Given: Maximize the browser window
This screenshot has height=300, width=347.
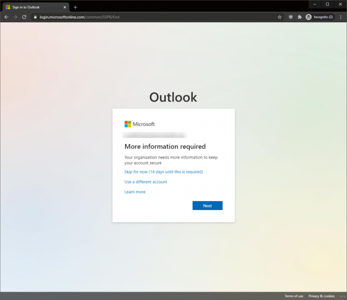Looking at the screenshot, I should coord(328,4).
